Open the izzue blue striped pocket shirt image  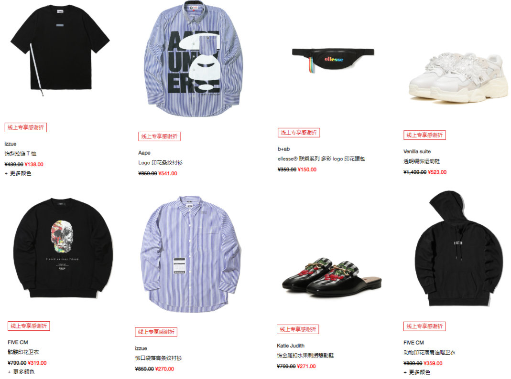click(190, 254)
